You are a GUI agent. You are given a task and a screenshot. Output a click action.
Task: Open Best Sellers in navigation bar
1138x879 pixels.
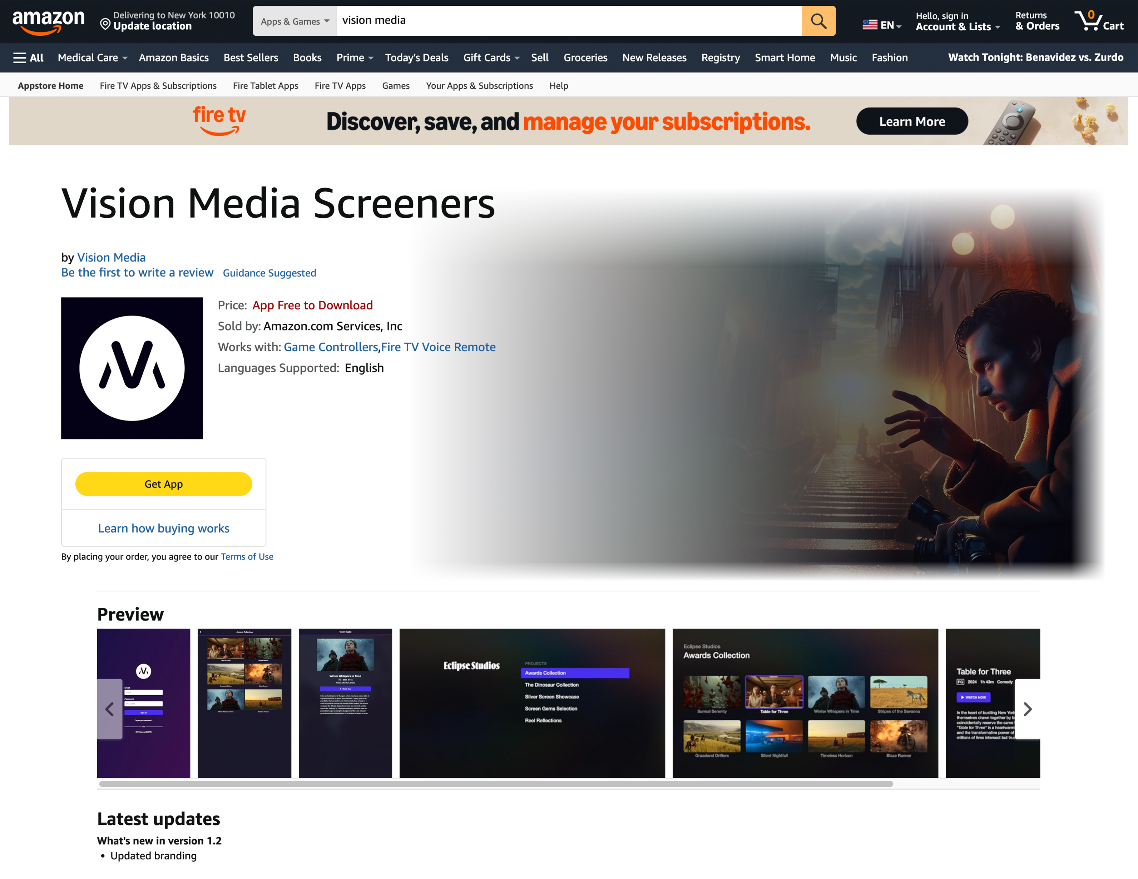251,58
